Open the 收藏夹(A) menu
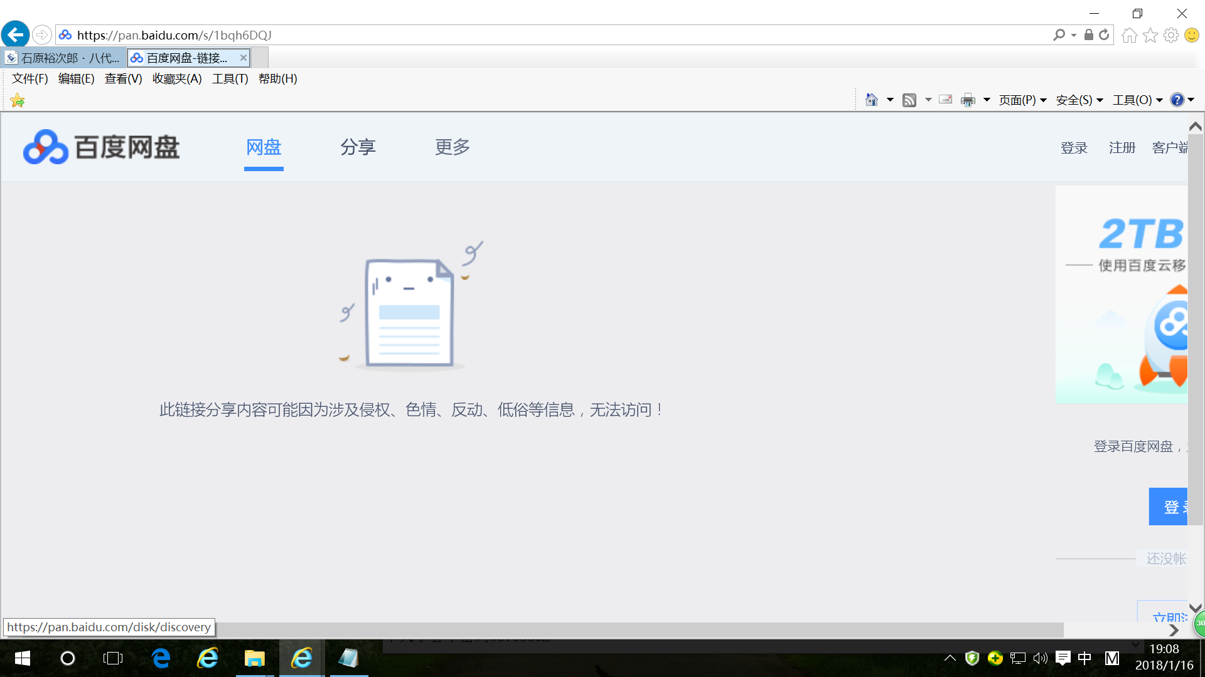The height and width of the screenshot is (677, 1205). [x=177, y=78]
